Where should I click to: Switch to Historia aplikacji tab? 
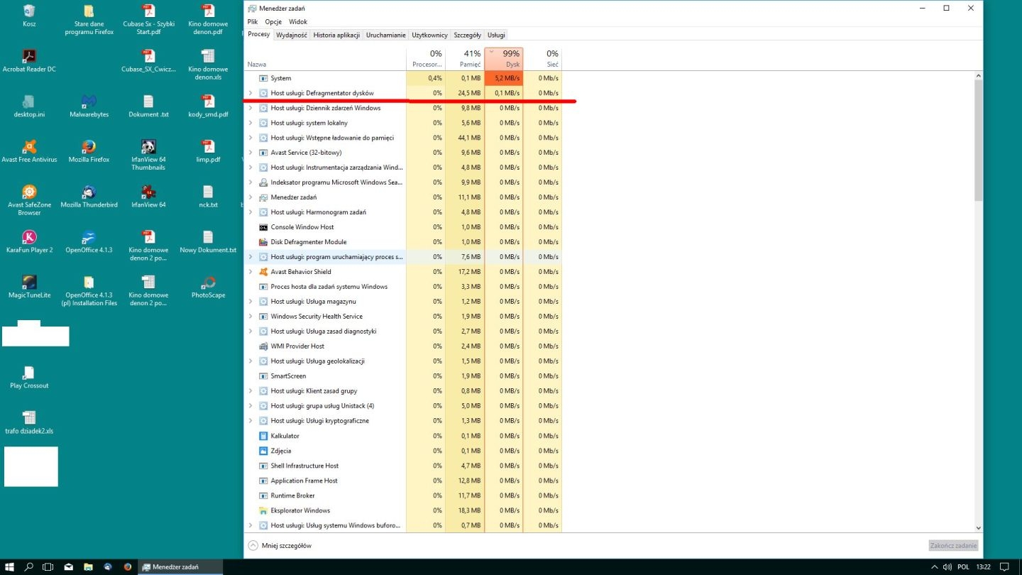(x=337, y=35)
